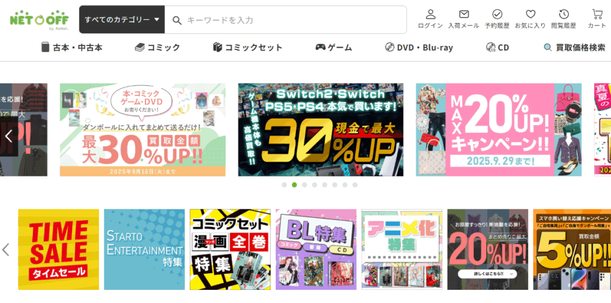This screenshot has width=611, height=303.
Task: Click the previous arrow on main banner carousel
Action: pos(8,137)
